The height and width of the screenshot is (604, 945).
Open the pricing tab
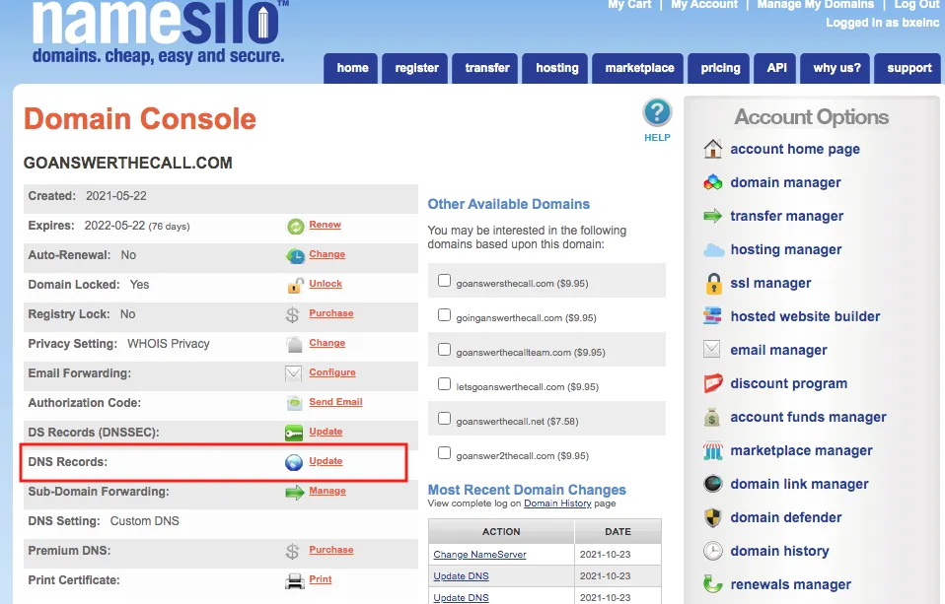(719, 68)
